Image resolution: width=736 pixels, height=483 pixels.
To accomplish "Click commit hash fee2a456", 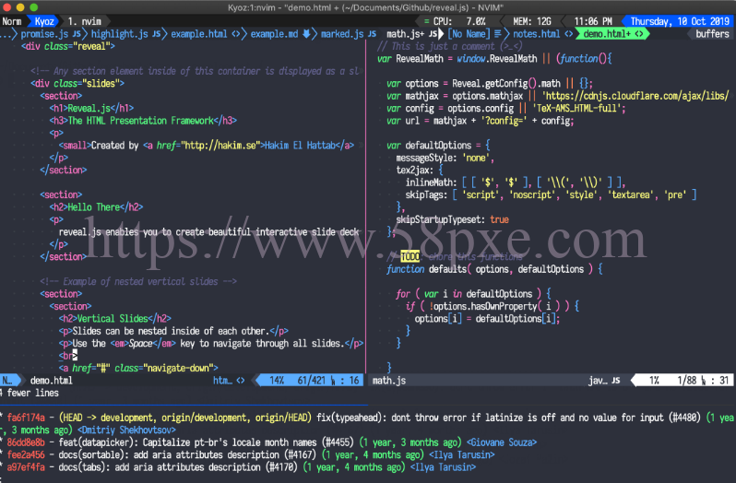I will click(x=26, y=454).
